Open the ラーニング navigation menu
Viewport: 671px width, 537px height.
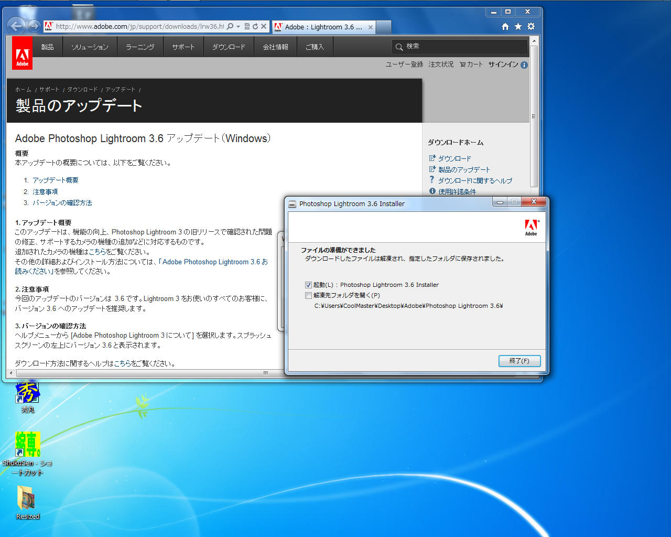(140, 47)
